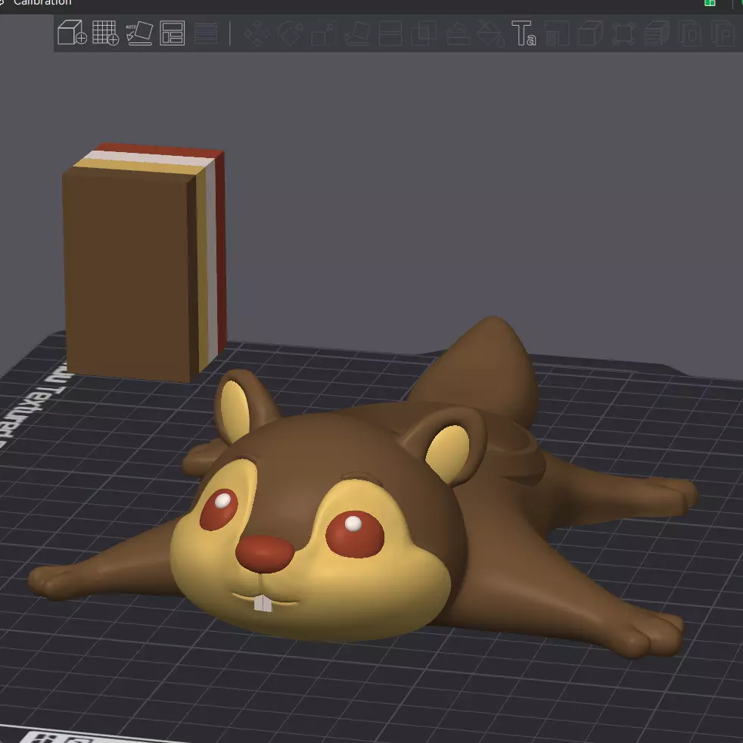
Task: Click the Add model cube icon
Action: click(x=72, y=33)
